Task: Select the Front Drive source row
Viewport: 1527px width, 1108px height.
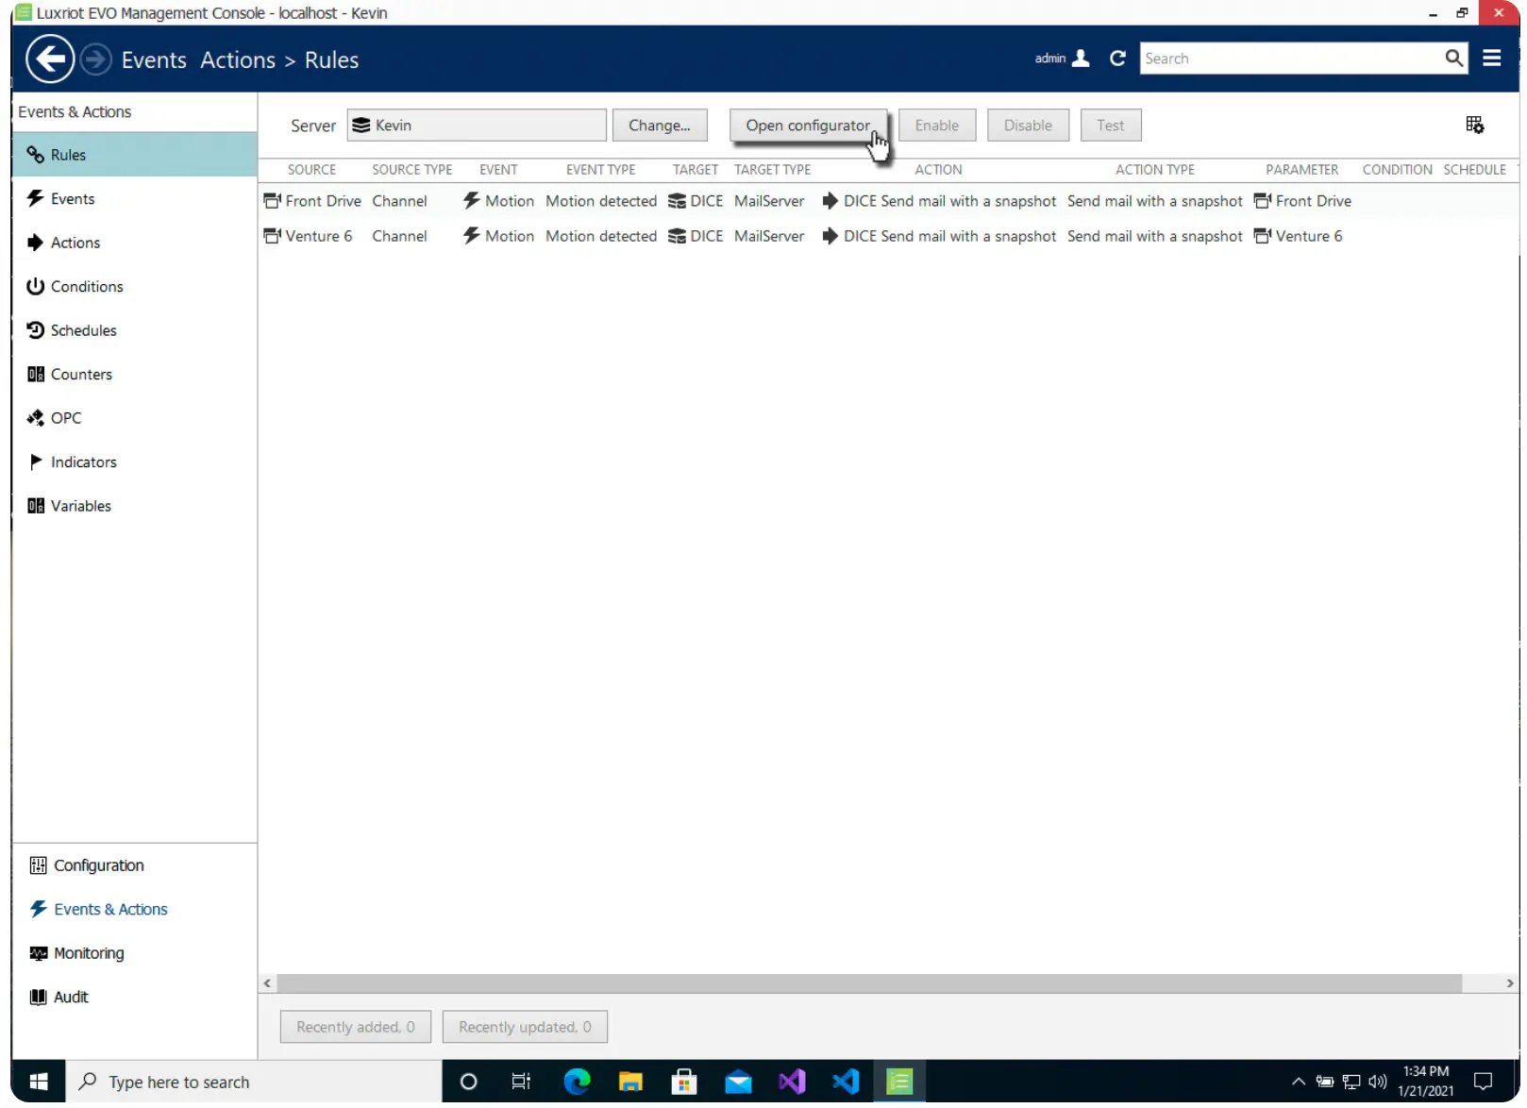Action: click(x=887, y=201)
